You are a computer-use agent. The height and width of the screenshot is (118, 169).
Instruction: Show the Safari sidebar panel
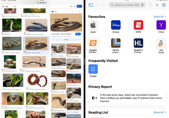(x=91, y=5)
